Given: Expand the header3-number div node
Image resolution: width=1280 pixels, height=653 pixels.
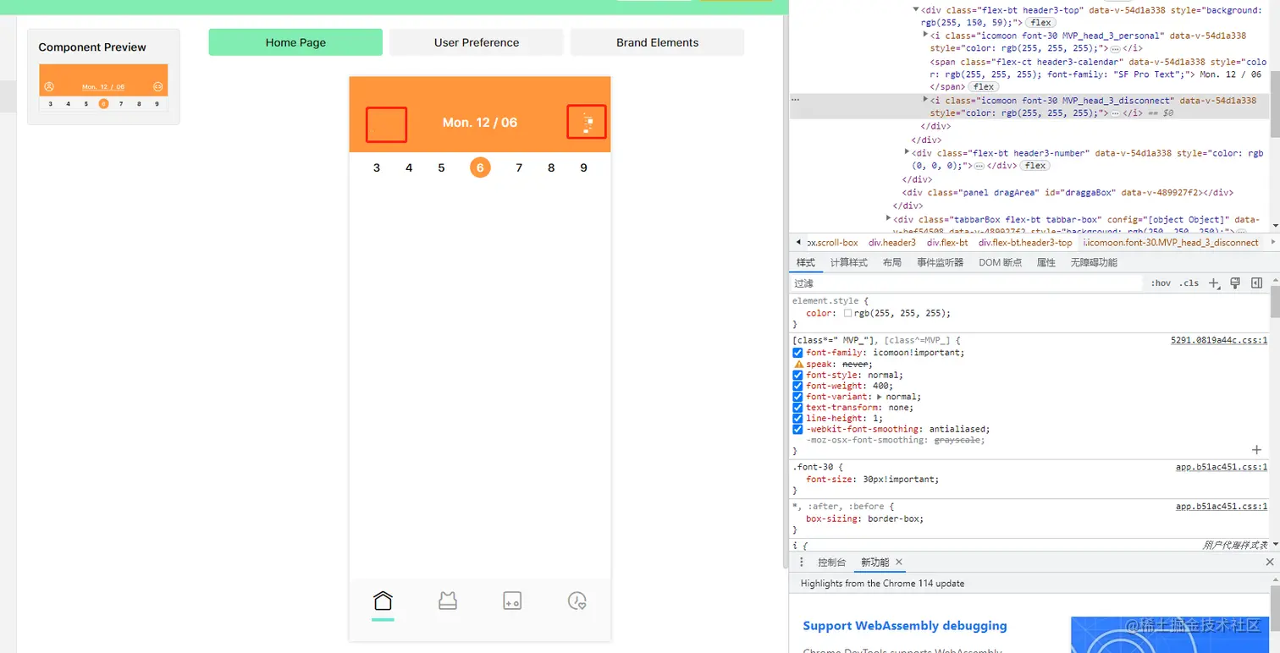Looking at the screenshot, I should [x=907, y=153].
